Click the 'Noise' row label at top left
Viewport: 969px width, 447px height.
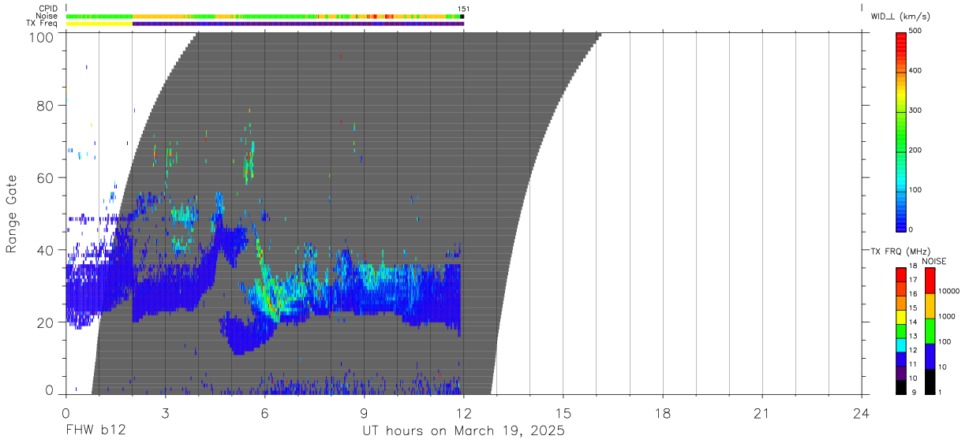click(46, 16)
